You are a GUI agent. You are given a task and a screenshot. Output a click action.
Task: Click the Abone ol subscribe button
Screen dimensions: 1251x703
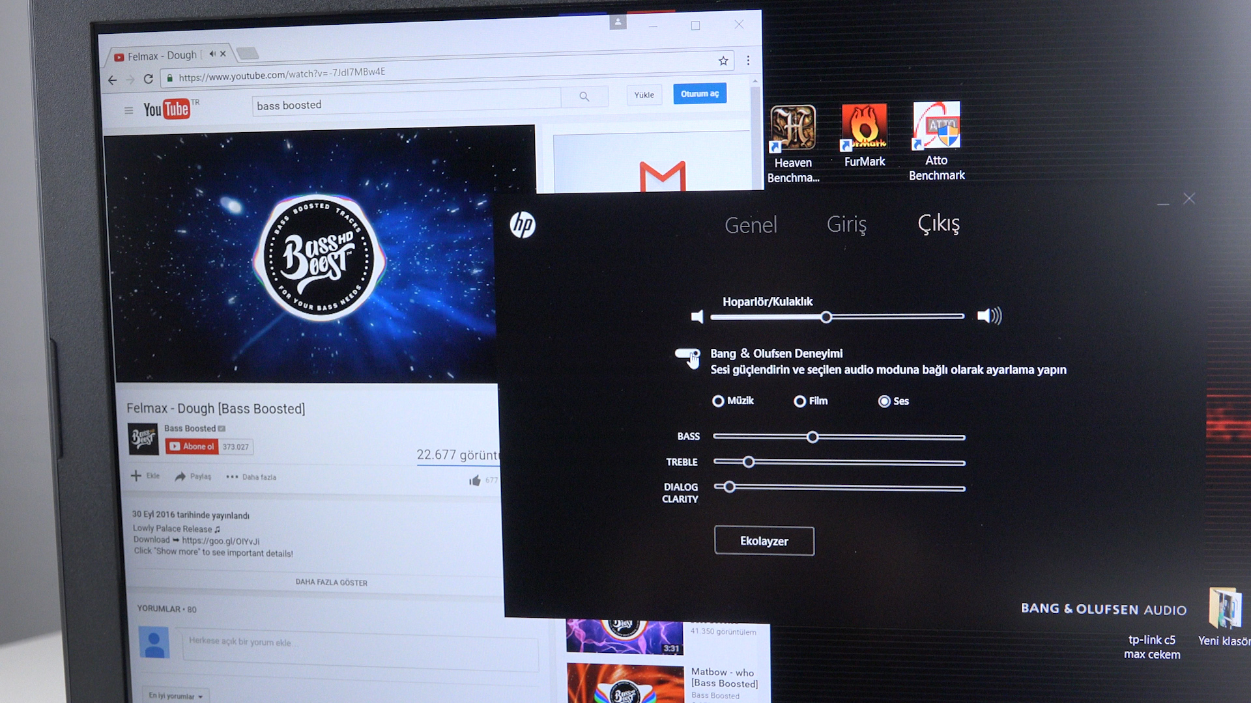(x=192, y=447)
